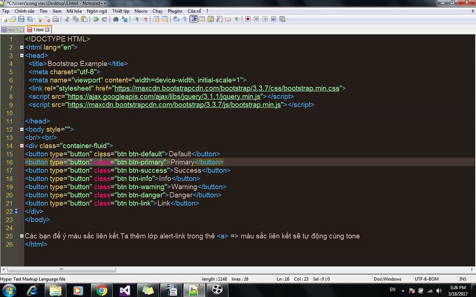Click the New file toolbar icon

(x=4, y=19)
